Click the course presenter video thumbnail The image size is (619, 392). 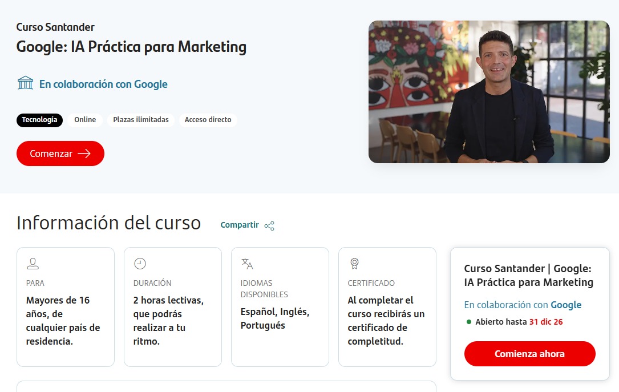click(x=489, y=91)
